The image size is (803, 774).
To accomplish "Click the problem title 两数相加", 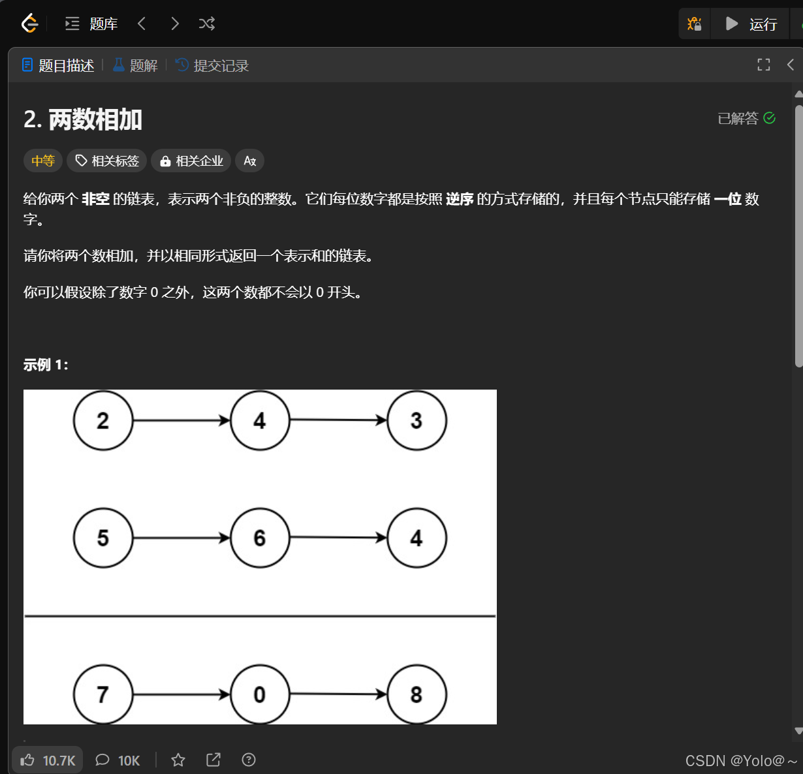I will pos(83,119).
